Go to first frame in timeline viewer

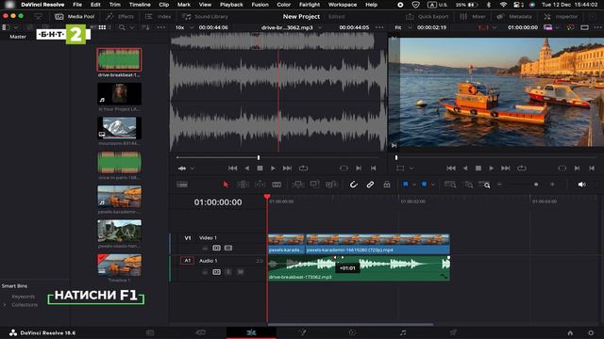(x=451, y=169)
